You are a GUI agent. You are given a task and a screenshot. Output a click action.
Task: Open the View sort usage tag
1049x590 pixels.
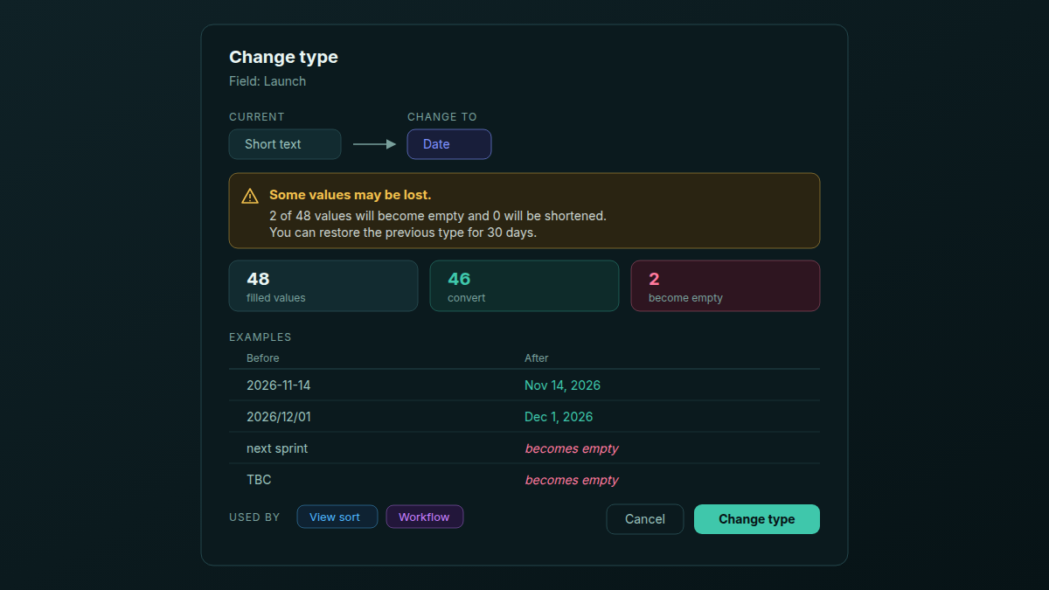click(337, 517)
